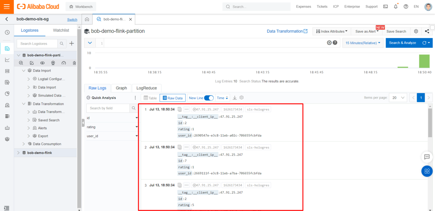Copy log entry 1 with copy icon
Screen dimensions: 435x211
coord(179,109)
